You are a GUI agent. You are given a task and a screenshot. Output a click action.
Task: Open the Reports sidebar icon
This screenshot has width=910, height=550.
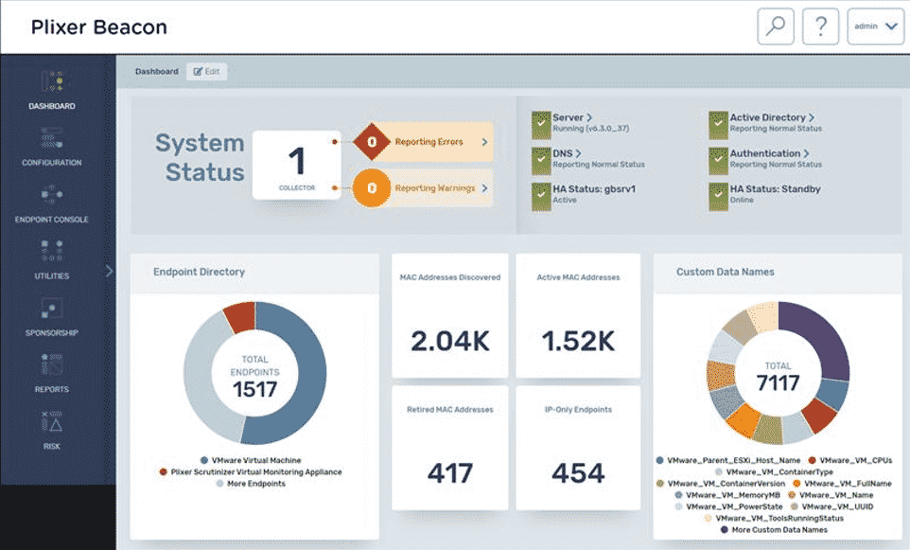52,364
